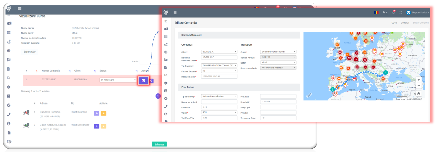
Task: Expand the Client dropdown showing BUCEGI S.A.
Action: click(219, 52)
